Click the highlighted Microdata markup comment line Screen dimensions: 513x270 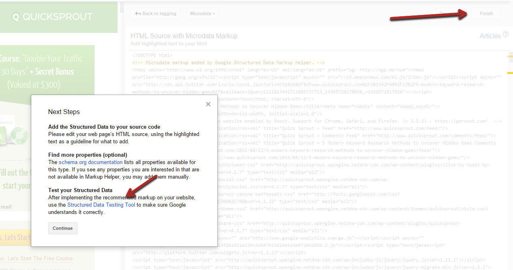point(229,63)
